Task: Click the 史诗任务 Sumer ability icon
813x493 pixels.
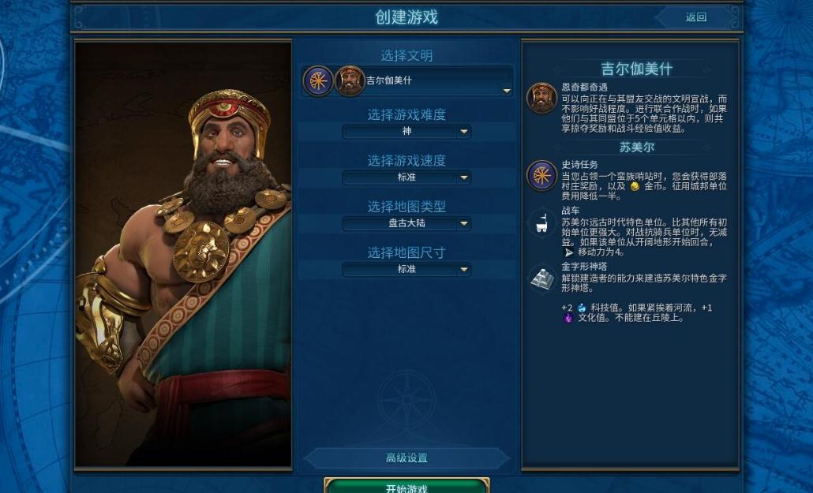Action: click(x=541, y=175)
